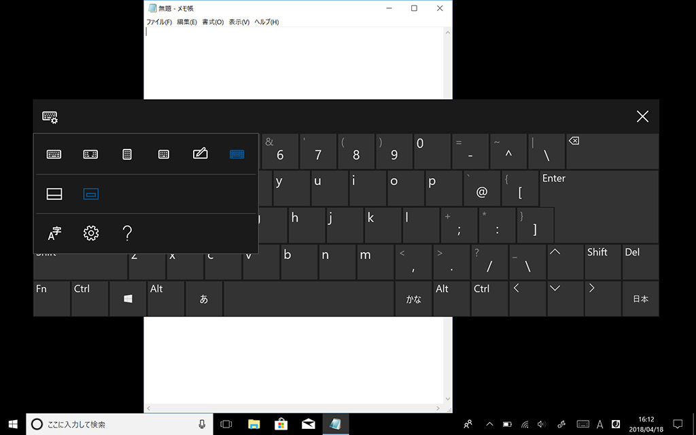Screen dimensions: 696x435
Task: Tap the right arrow key
Action: [604, 299]
